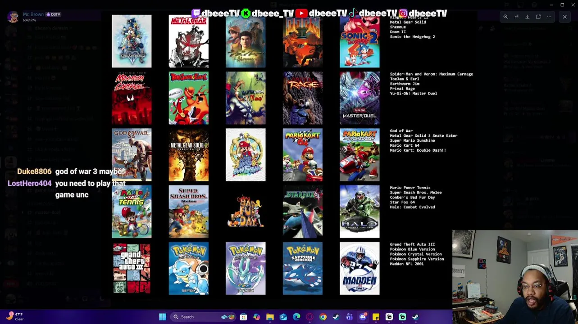Click the Metal Gear Solid 3 cover
The image size is (578, 324).
(189, 155)
